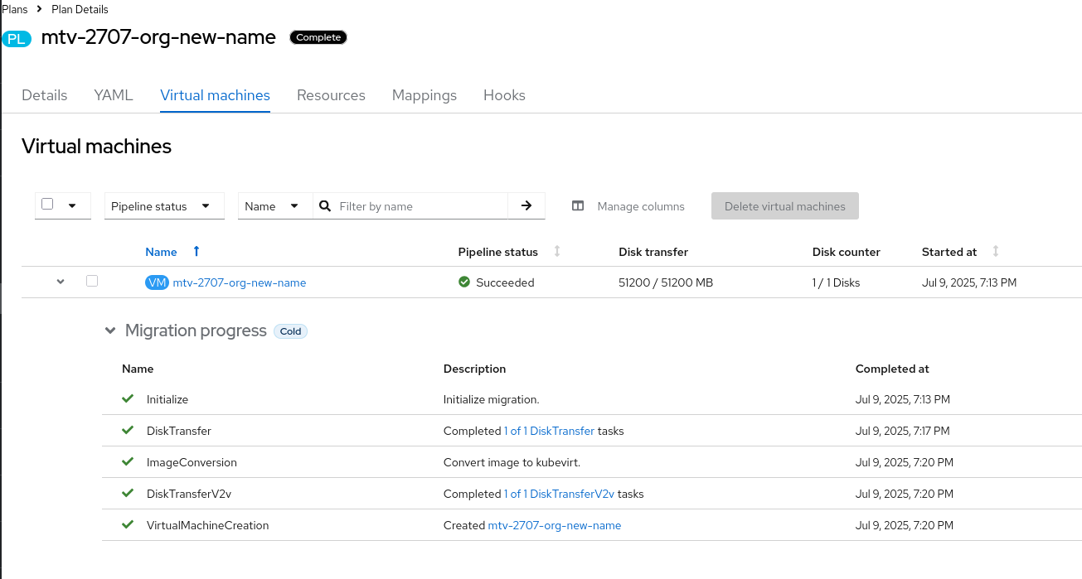This screenshot has height=579, width=1082.
Task: Sort by Started at column icon
Action: click(996, 252)
